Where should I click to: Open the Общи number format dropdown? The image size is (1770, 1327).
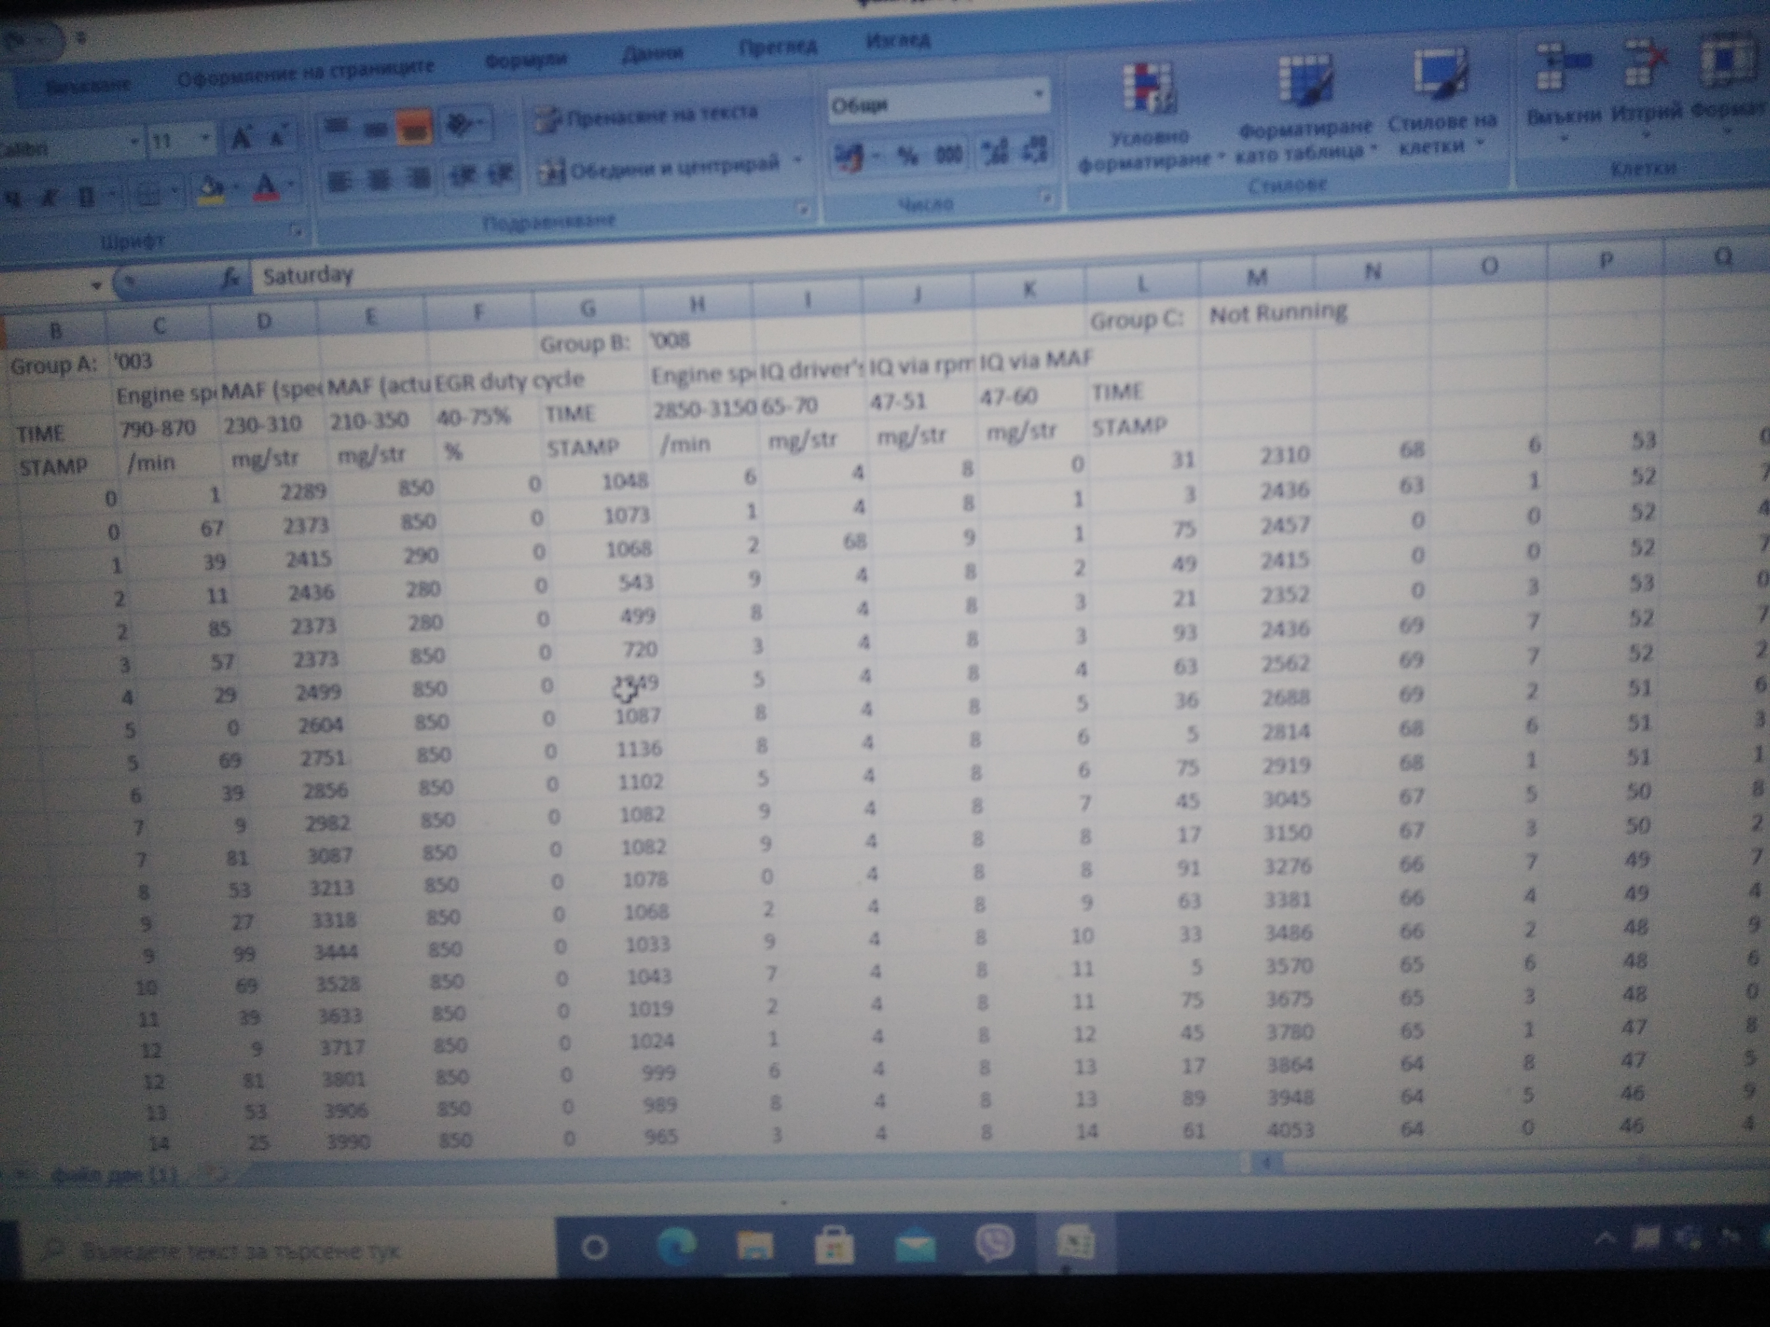point(1038,95)
